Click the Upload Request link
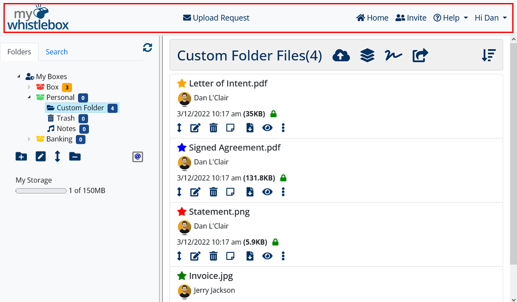 tap(216, 18)
